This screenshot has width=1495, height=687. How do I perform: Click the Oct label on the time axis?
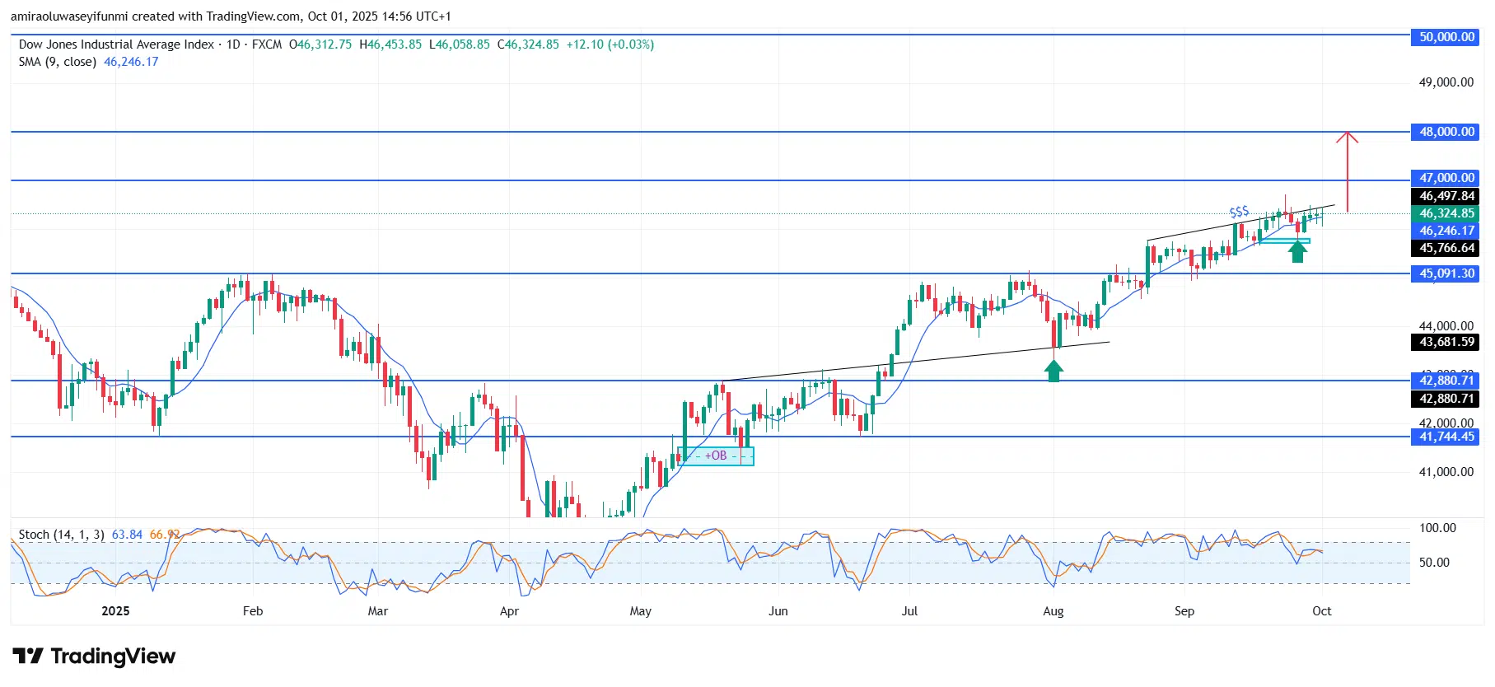coord(1321,610)
